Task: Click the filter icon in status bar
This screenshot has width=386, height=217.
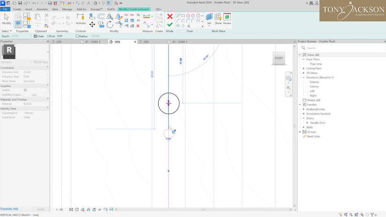Action: (372, 215)
